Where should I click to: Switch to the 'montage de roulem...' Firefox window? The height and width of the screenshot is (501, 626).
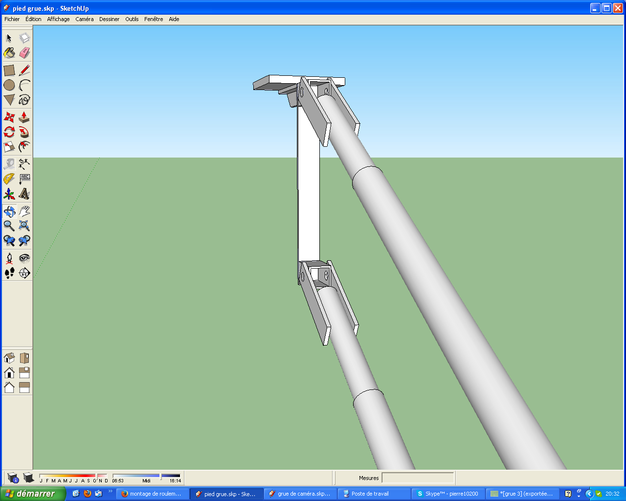point(153,494)
